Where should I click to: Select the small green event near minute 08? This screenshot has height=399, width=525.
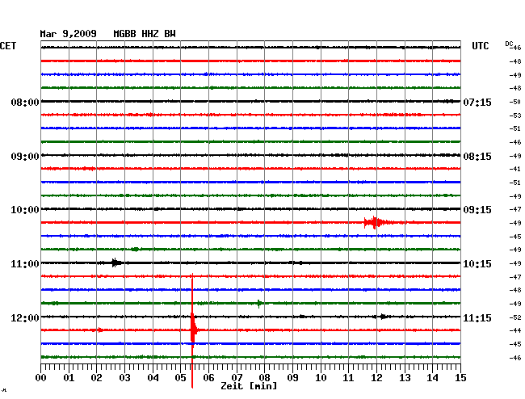pyautogui.click(x=258, y=303)
